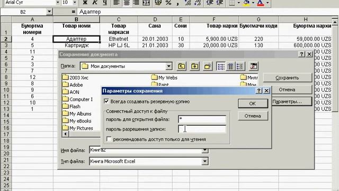Click Merge and Center toolbar icon
339x191 pixels.
pyautogui.click(x=146, y=3)
